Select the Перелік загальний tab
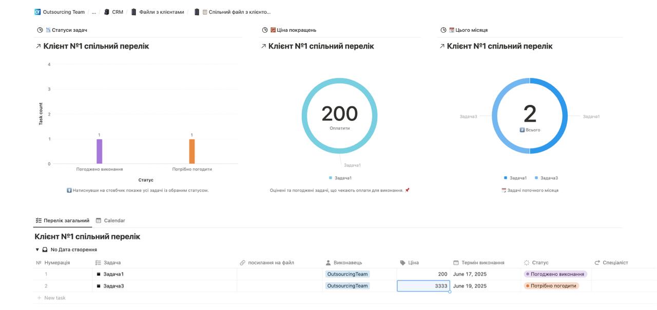 point(63,221)
